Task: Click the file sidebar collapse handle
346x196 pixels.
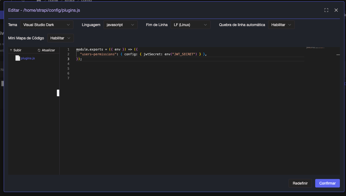Action: (x=58, y=93)
